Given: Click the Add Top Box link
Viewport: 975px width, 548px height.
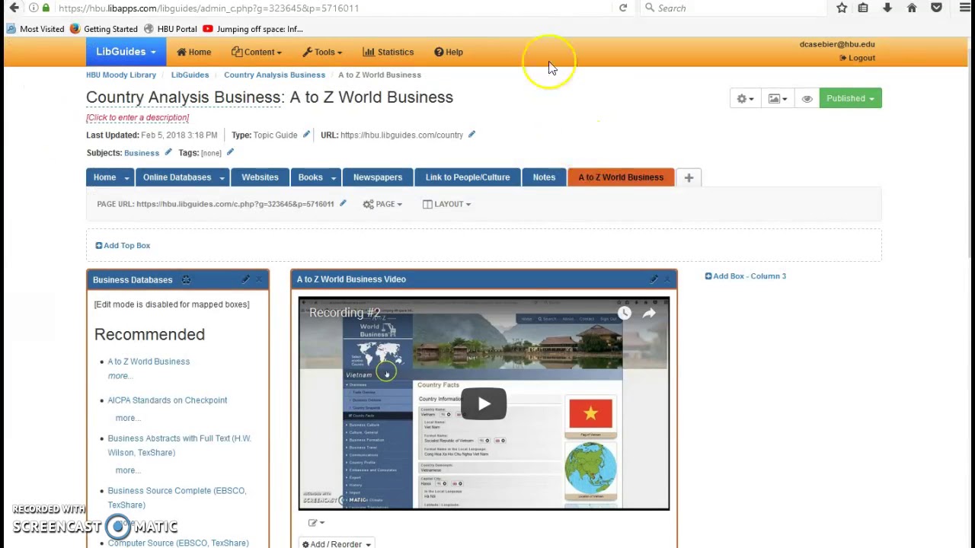Looking at the screenshot, I should pyautogui.click(x=123, y=245).
